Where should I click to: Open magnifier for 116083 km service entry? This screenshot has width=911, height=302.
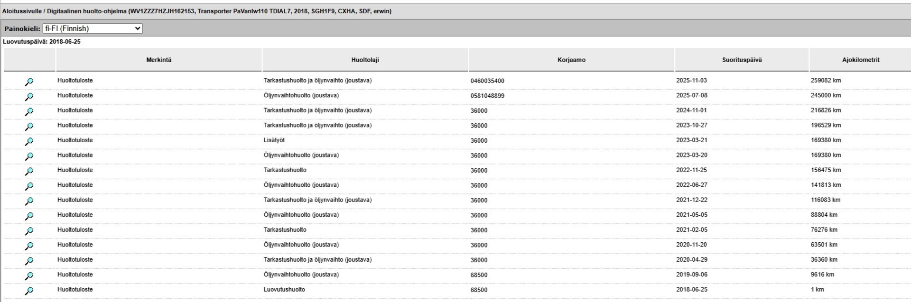click(29, 201)
